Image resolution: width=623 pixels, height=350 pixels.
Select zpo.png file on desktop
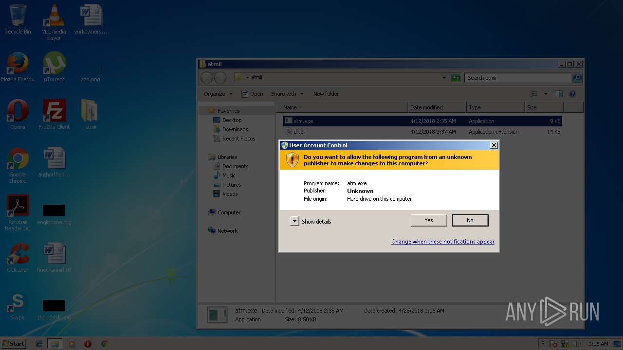[x=91, y=72]
